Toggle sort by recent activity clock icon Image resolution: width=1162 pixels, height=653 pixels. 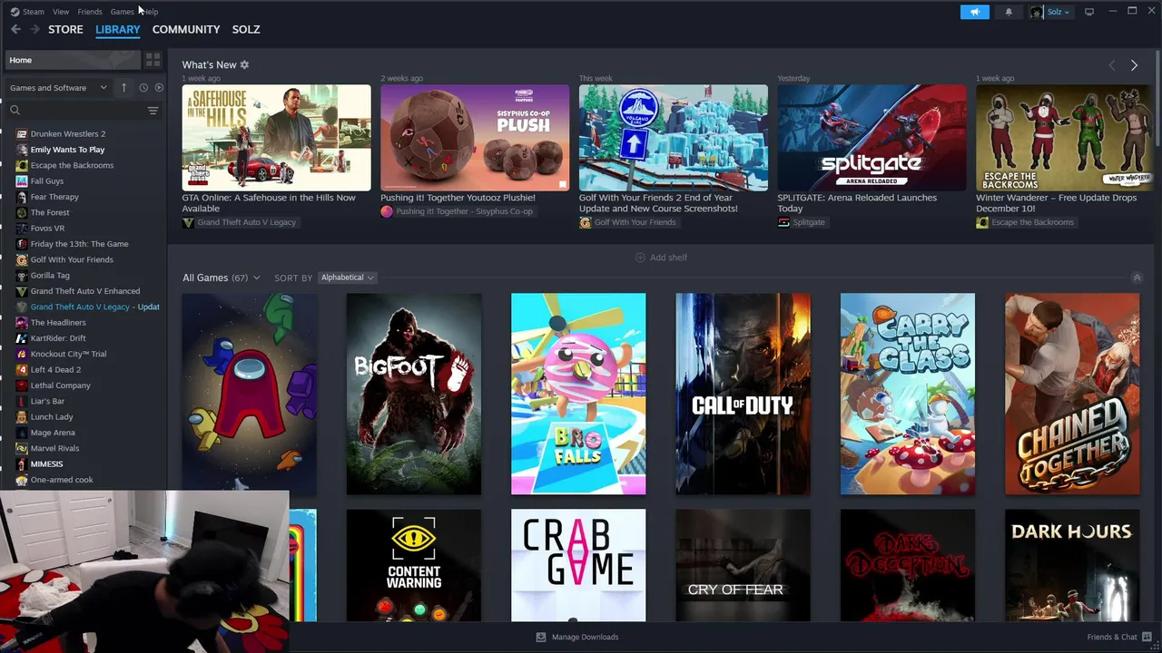pos(143,88)
